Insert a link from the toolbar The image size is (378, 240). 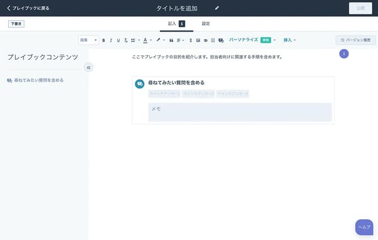tap(205, 40)
